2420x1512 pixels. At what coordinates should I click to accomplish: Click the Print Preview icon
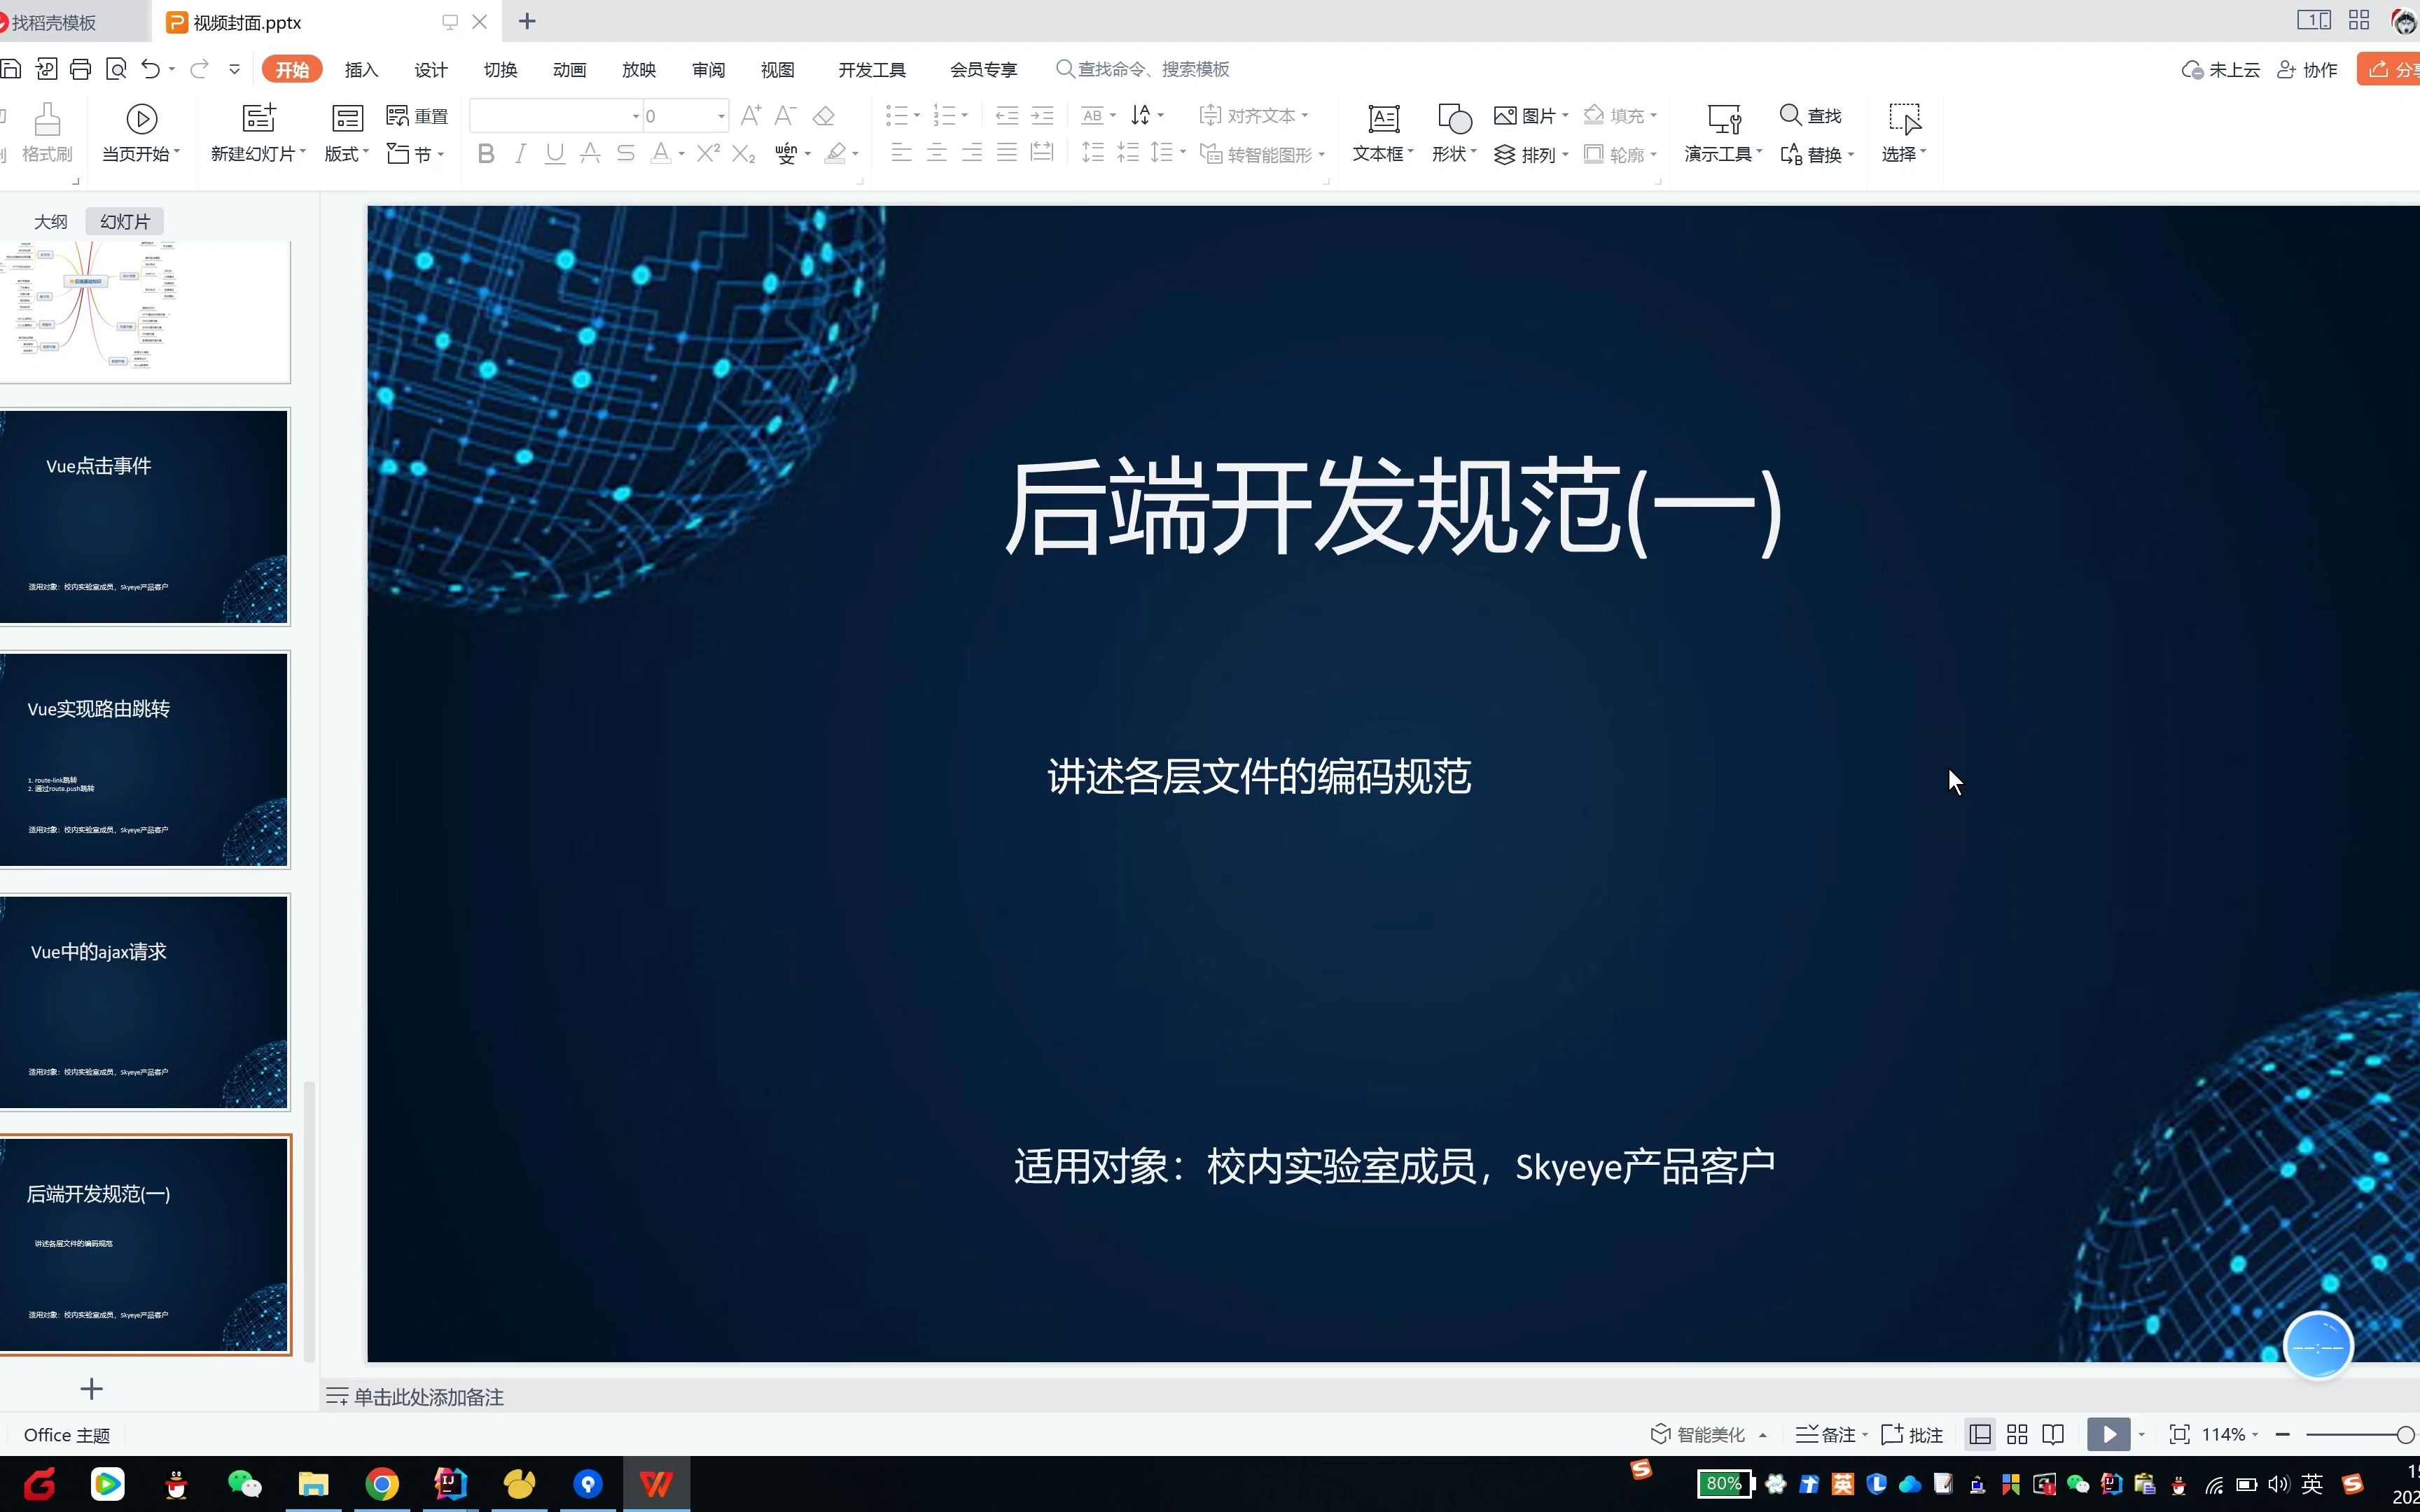(116, 69)
